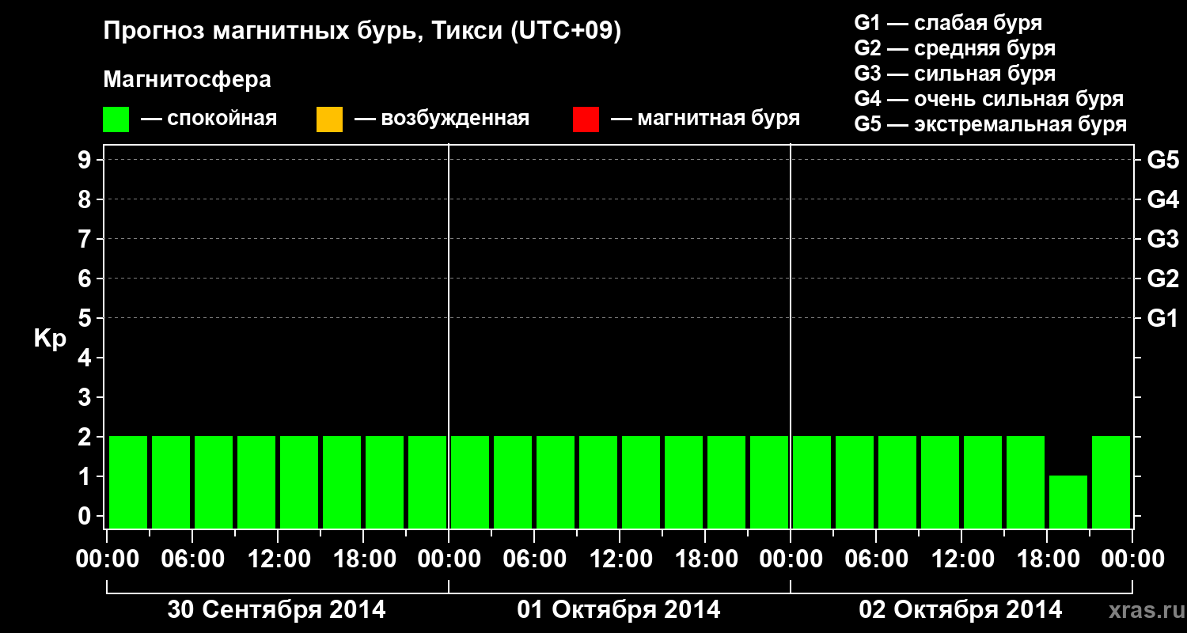1187x633 pixels.
Task: Click the '— возбужденная' legend label
Action: 442,119
